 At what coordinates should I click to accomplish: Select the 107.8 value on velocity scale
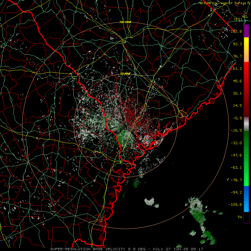(236, 31)
